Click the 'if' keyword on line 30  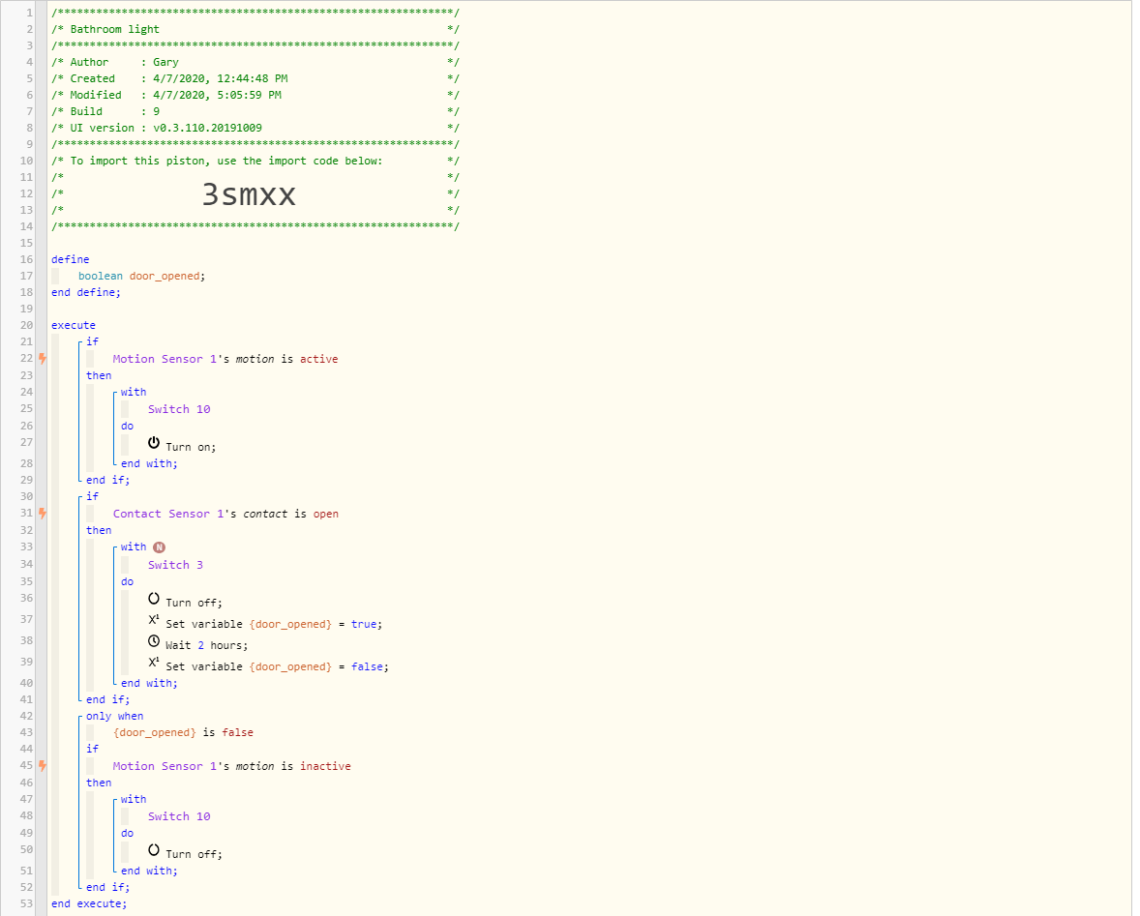pos(92,496)
